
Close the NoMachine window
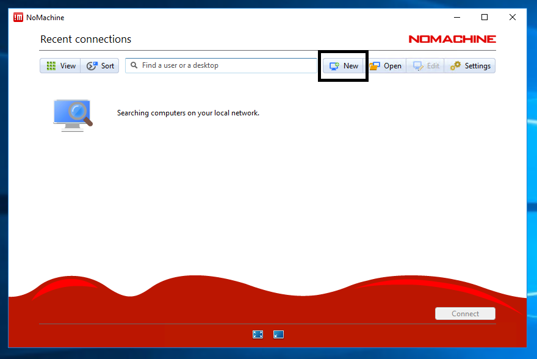(x=513, y=17)
